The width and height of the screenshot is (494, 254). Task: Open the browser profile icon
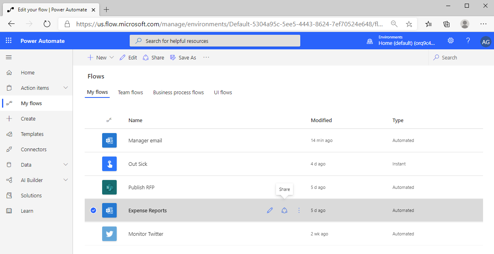tap(465, 24)
